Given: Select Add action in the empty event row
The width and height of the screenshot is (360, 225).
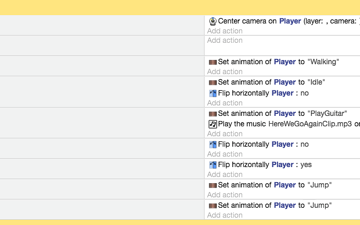Looking at the screenshot, I should click(225, 40).
